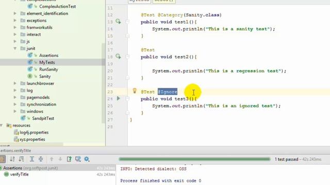
Task: Select the verifyTitle test result
Action: tap(19, 174)
